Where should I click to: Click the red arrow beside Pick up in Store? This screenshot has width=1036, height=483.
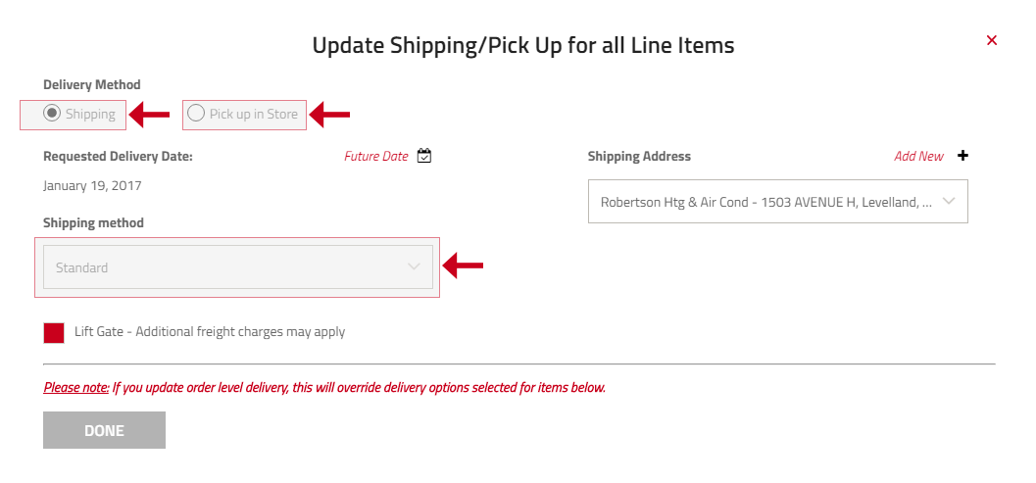[x=329, y=115]
